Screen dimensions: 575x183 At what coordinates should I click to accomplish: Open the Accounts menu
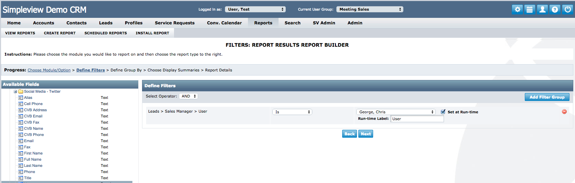point(44,23)
